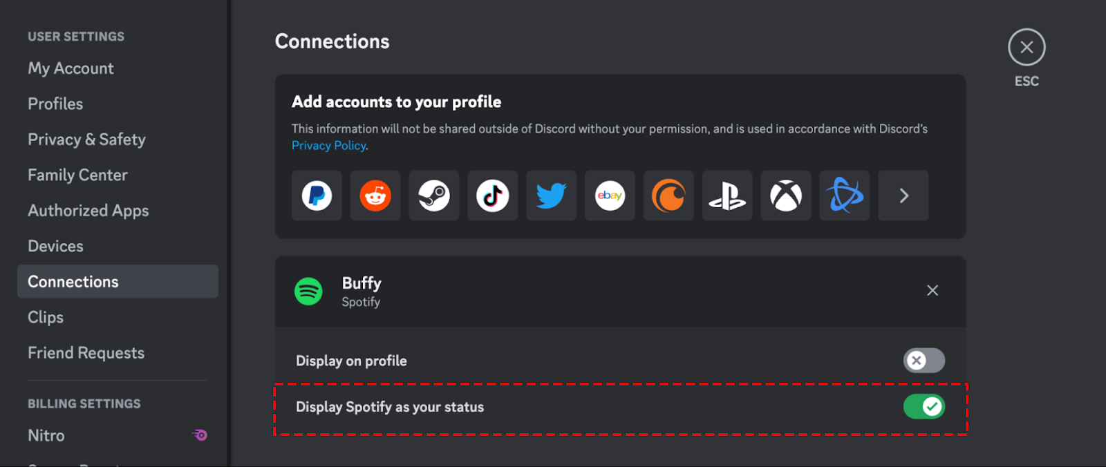Disconnect the Buffy Spotify account
Viewport: 1106px width, 467px height.
pos(932,291)
